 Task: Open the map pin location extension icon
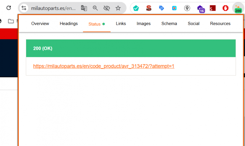click(187, 8)
